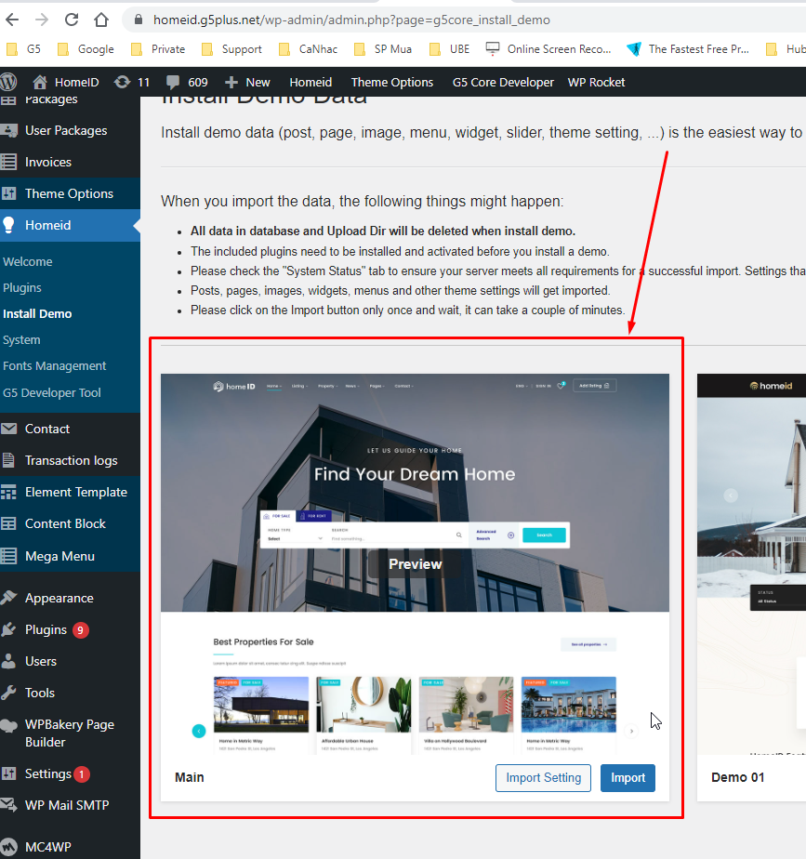The height and width of the screenshot is (859, 806).
Task: Click the plus New content icon
Action: 231,82
